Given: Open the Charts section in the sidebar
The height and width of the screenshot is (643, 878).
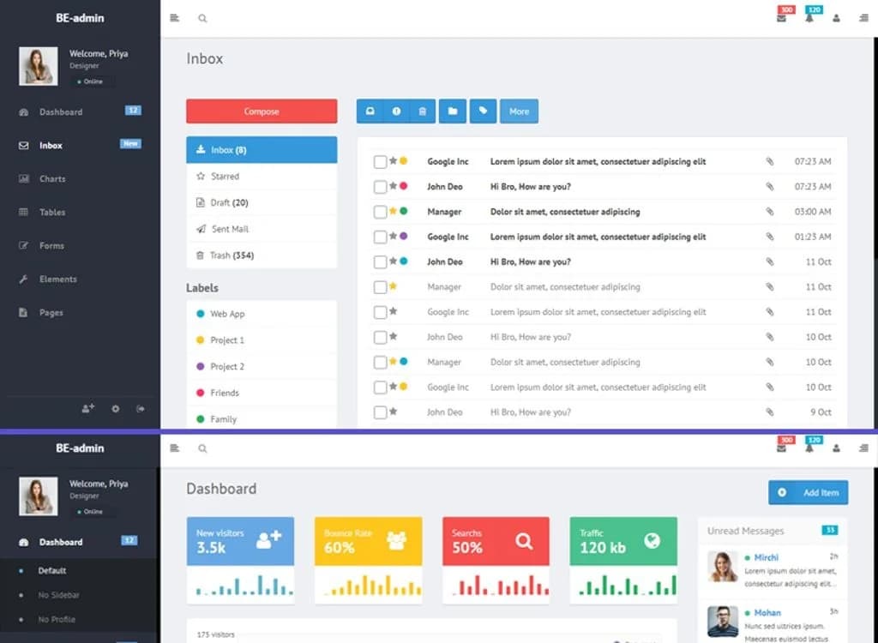Looking at the screenshot, I should 54,178.
